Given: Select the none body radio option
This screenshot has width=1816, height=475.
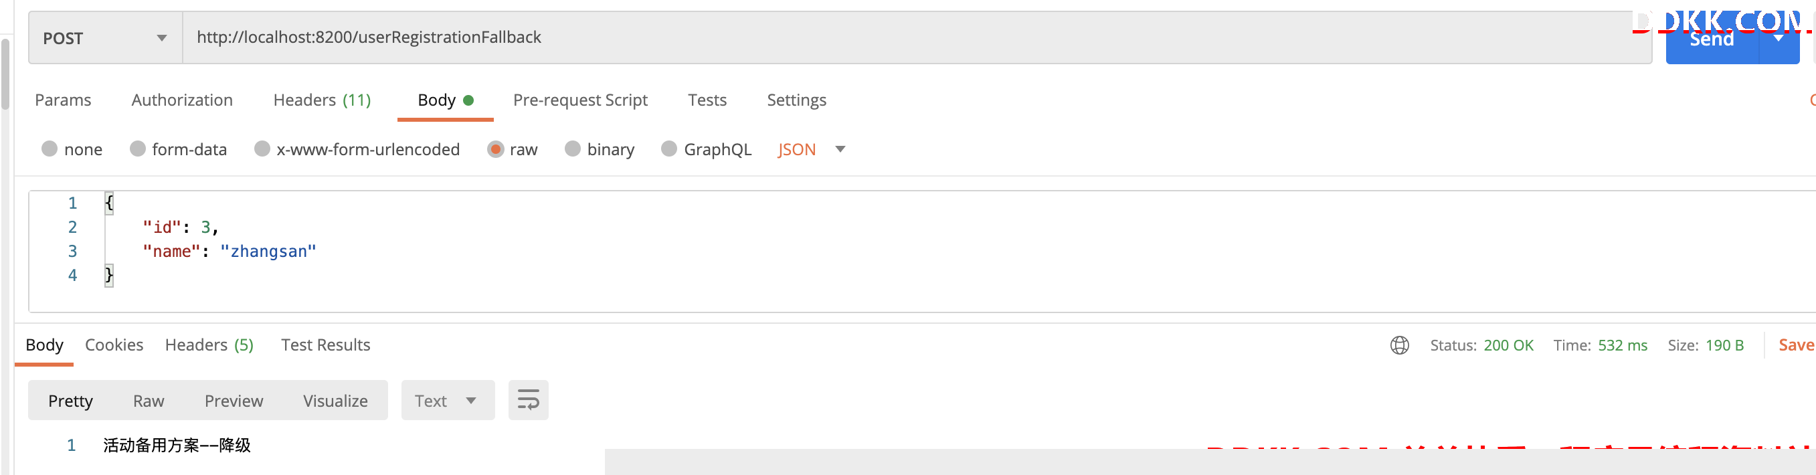Looking at the screenshot, I should pos(50,149).
